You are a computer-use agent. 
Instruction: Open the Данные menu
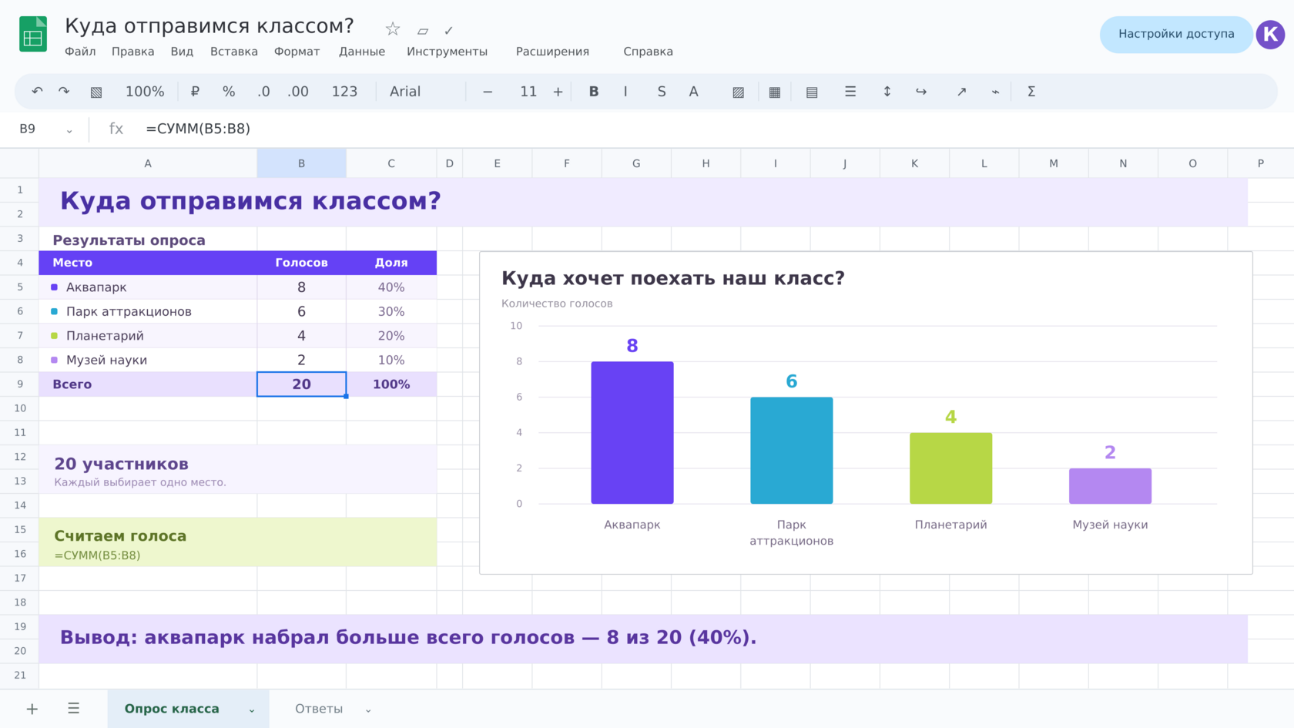click(x=362, y=52)
